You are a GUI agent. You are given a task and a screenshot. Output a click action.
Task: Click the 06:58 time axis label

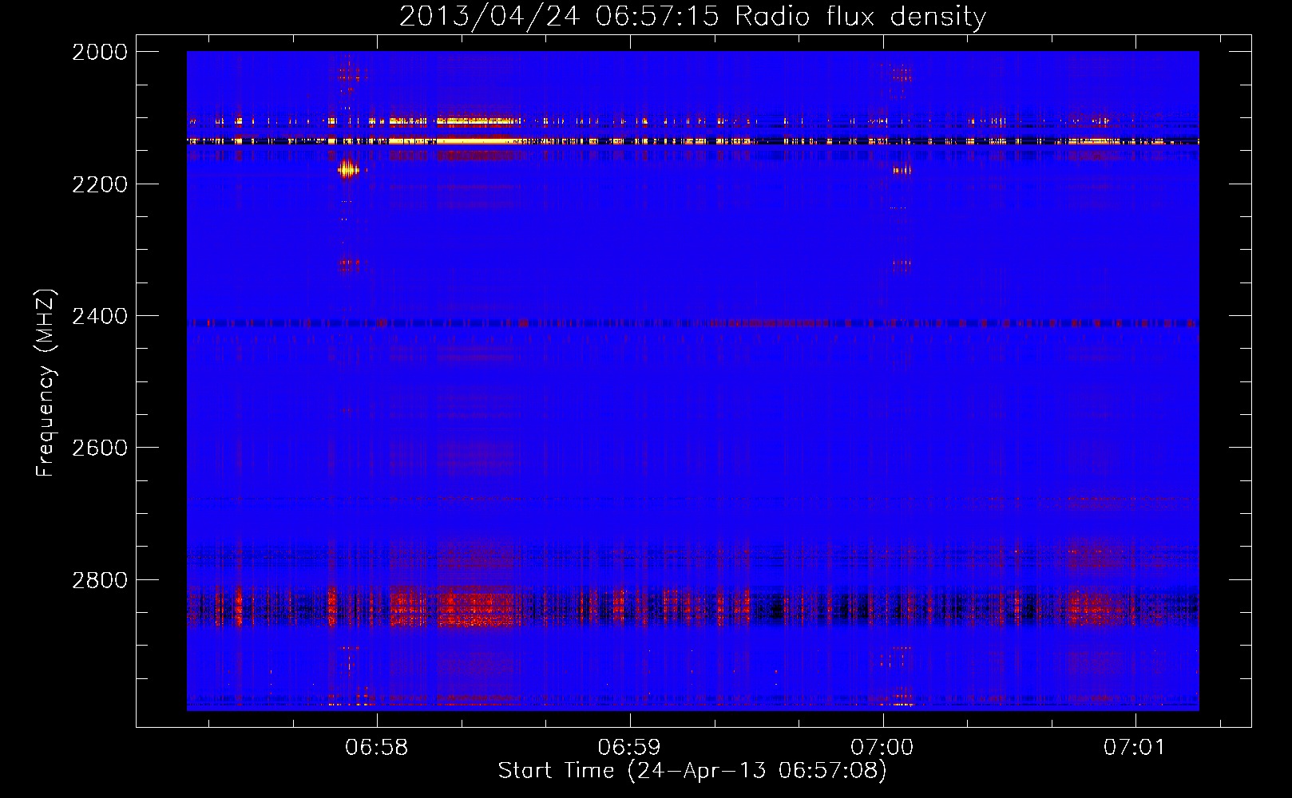pyautogui.click(x=377, y=748)
